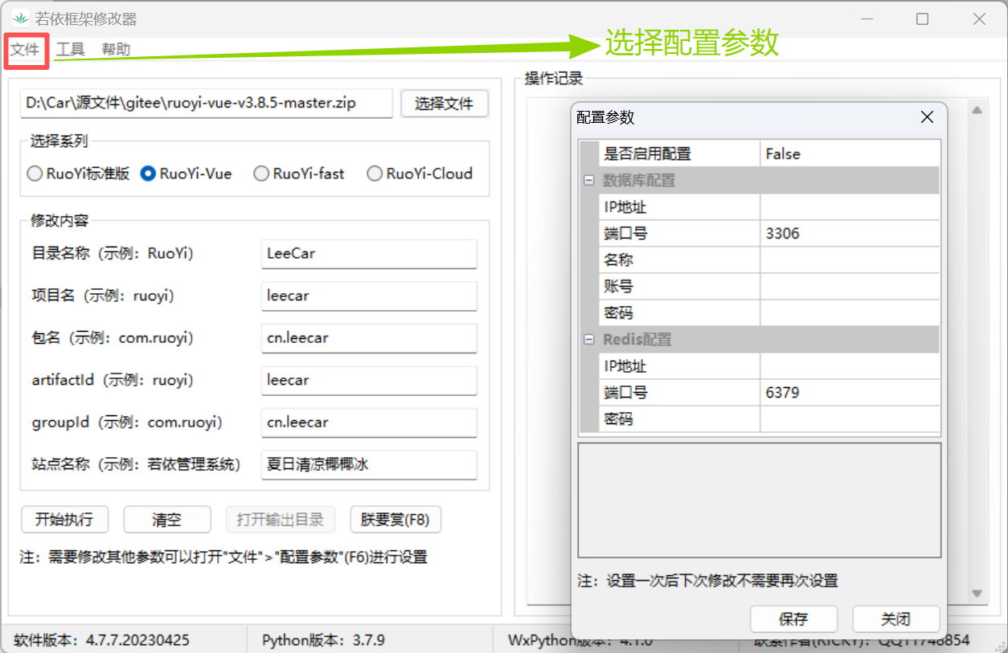The width and height of the screenshot is (1008, 653).
Task: Open the 工具 menu
Action: coord(71,50)
